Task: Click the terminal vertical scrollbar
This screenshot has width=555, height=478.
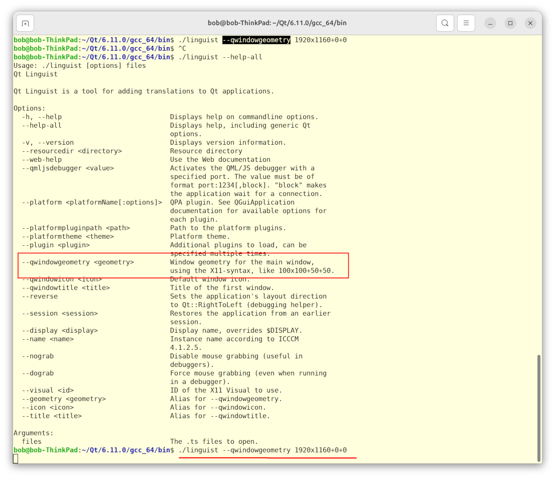Action: click(539, 408)
